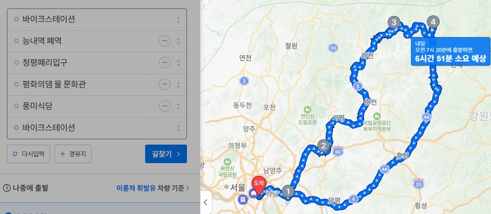The width and height of the screenshot is (491, 214).
Task: Click the home icon on map
Action: pos(253,193)
